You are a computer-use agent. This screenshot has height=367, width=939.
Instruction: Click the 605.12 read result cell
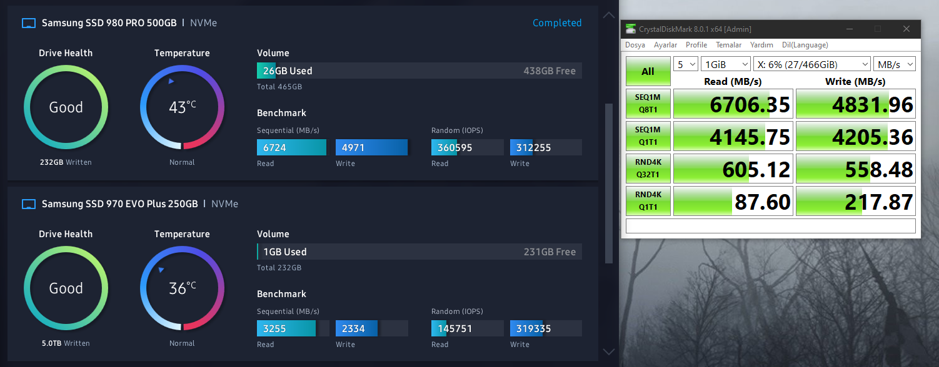tap(733, 169)
